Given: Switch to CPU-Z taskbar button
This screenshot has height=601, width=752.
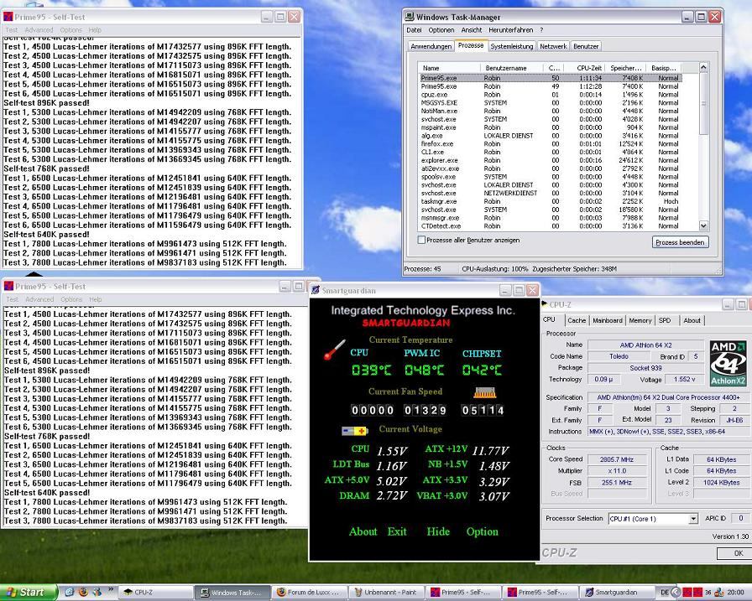Looking at the screenshot, I should tap(154, 593).
